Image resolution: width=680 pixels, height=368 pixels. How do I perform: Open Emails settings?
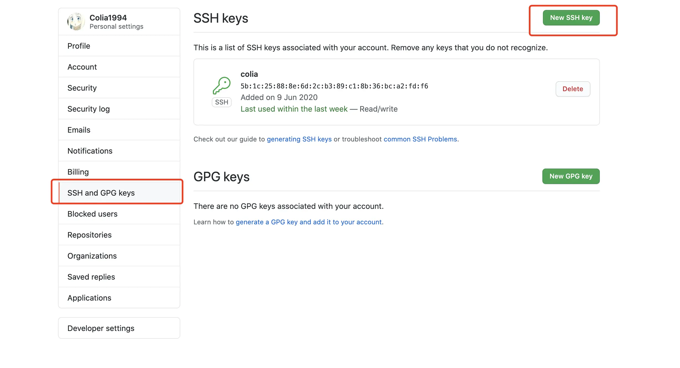click(79, 130)
